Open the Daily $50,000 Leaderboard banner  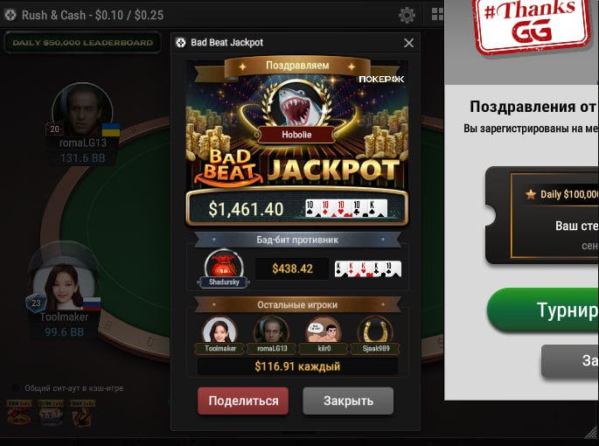82,43
